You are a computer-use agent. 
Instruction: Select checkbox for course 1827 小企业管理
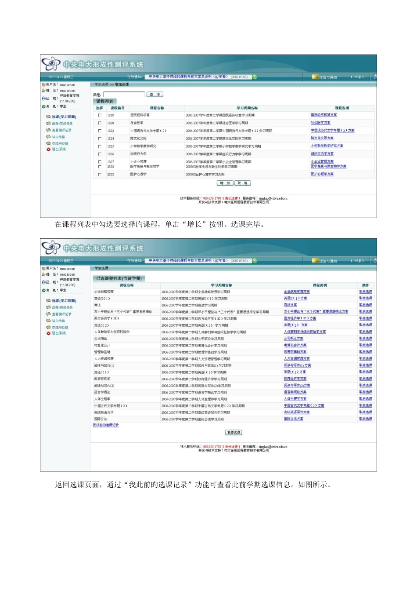(x=100, y=162)
